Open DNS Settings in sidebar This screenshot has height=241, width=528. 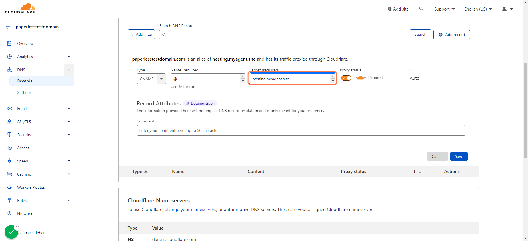(24, 93)
